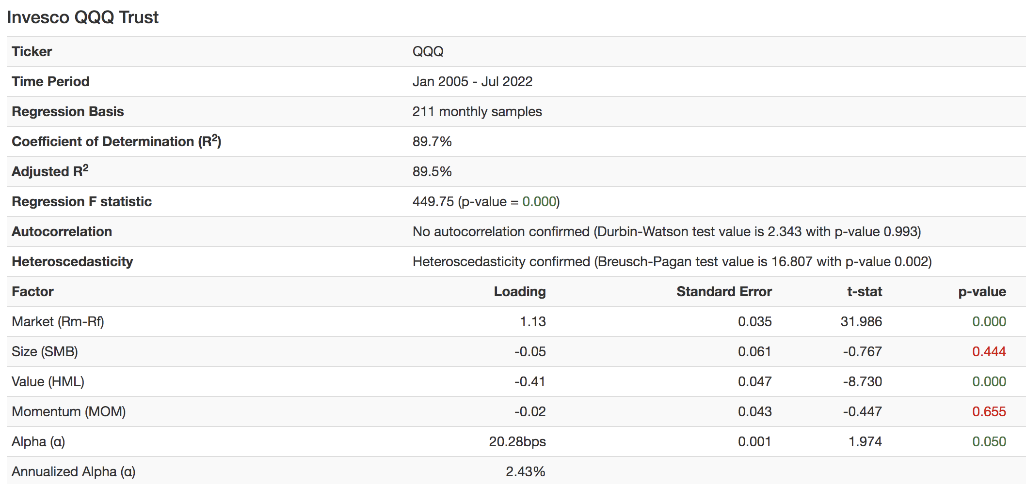Click the Standard Error column header
This screenshot has width=1026, height=484.
click(724, 291)
